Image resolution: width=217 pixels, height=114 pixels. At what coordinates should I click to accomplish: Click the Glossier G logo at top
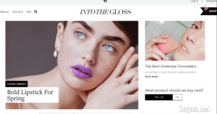point(105,1)
